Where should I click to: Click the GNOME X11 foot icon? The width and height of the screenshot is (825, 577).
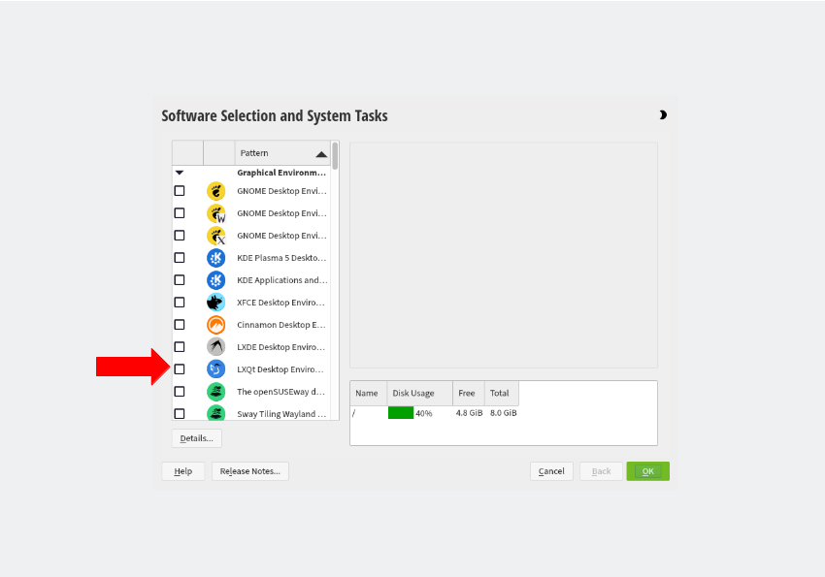[x=214, y=235]
